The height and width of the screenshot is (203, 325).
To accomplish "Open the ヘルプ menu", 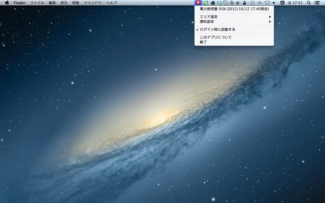I will [x=111, y=3].
